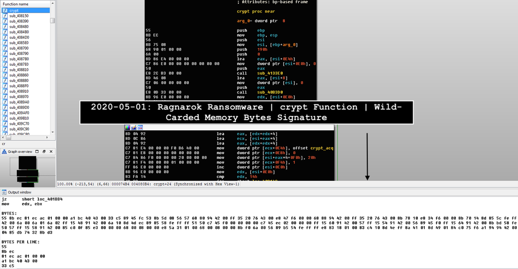The height and width of the screenshot is (269, 518).
Task: Click the group nodes icon in node toolbar
Action: coord(140,128)
